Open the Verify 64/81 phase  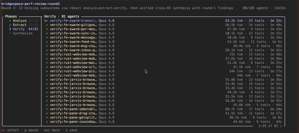(23, 29)
